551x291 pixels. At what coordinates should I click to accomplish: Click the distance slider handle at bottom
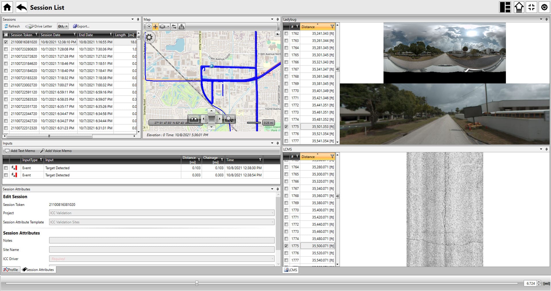(x=197, y=283)
